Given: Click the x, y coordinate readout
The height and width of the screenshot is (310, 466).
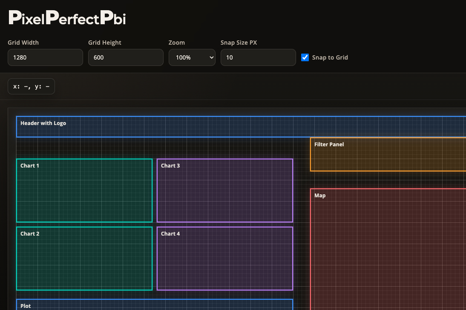Looking at the screenshot, I should pos(31,86).
